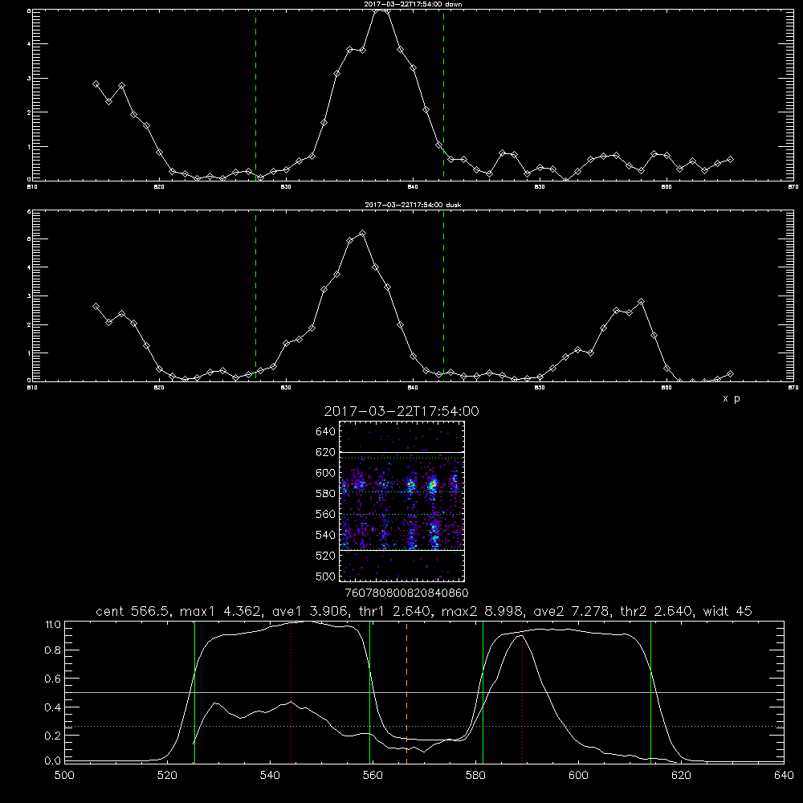
Task: Click the bottom plot x-axis label '580'
Action: pos(475,776)
